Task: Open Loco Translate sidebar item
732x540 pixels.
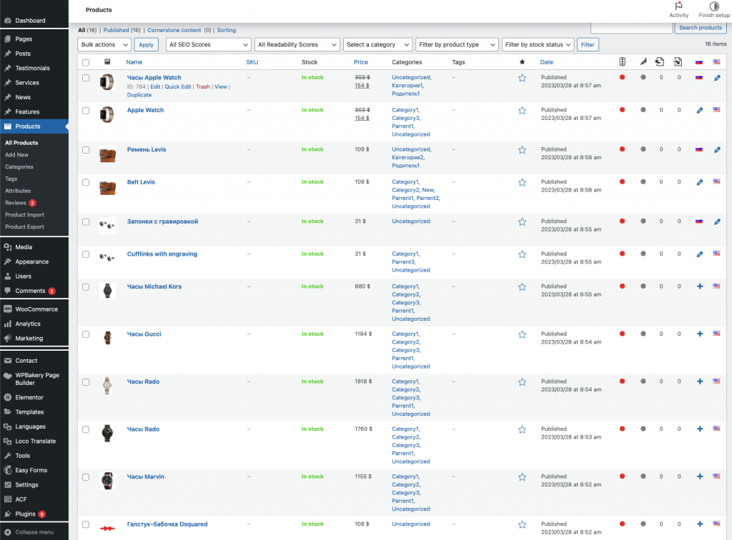Action: click(34, 441)
